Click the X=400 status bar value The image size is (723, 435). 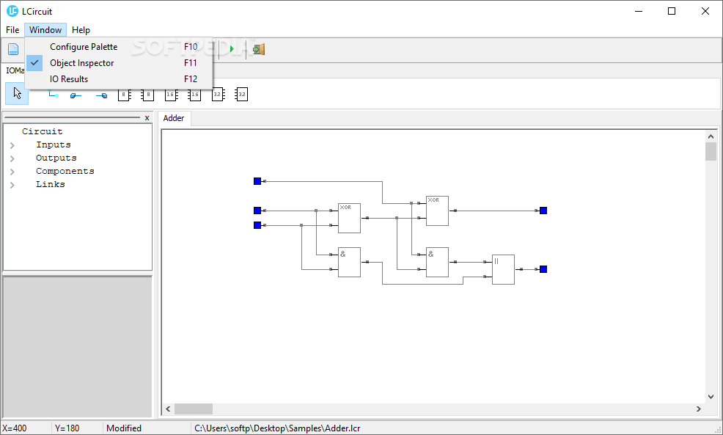click(x=15, y=428)
